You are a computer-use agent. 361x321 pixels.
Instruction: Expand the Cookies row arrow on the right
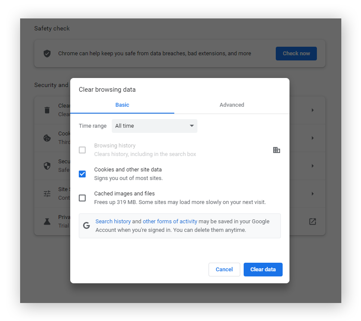pyautogui.click(x=313, y=138)
